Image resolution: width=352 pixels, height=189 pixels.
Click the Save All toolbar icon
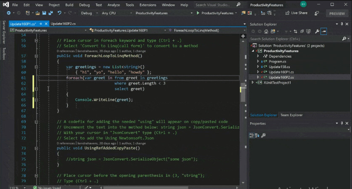pos(50,13)
